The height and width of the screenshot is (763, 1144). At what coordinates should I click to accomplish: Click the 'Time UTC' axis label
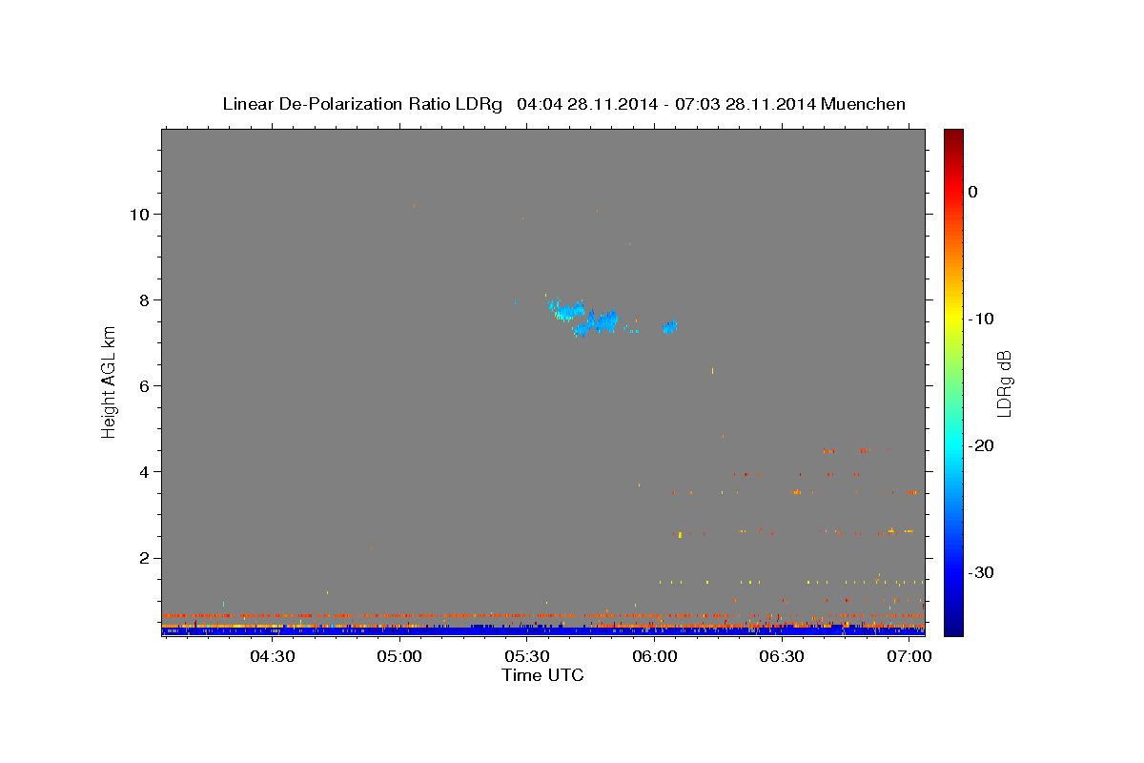pos(542,675)
